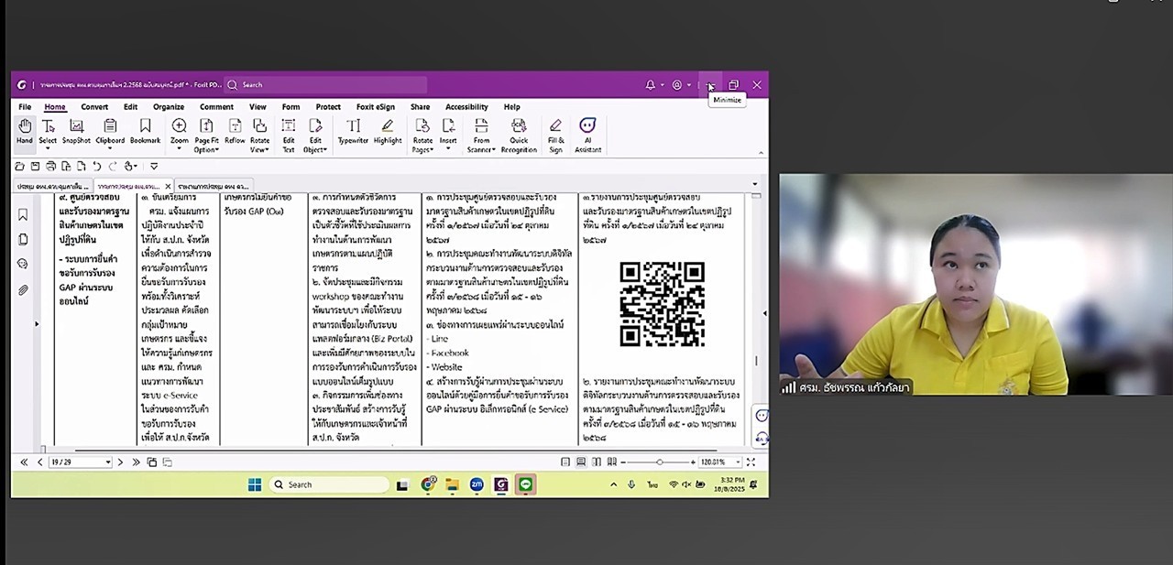Go to the next page
The height and width of the screenshot is (565, 1173).
(x=120, y=462)
